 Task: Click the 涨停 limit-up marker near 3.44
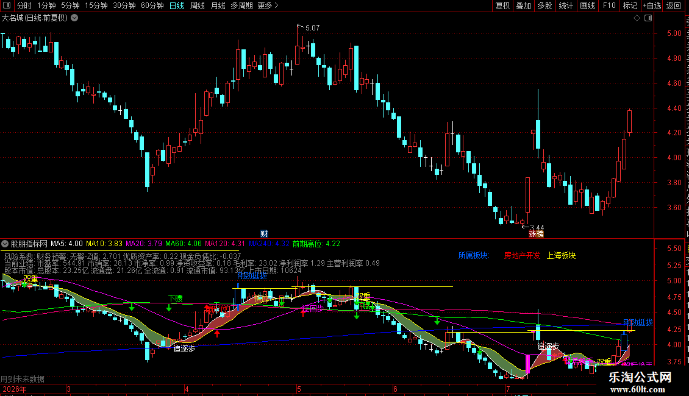click(536, 234)
